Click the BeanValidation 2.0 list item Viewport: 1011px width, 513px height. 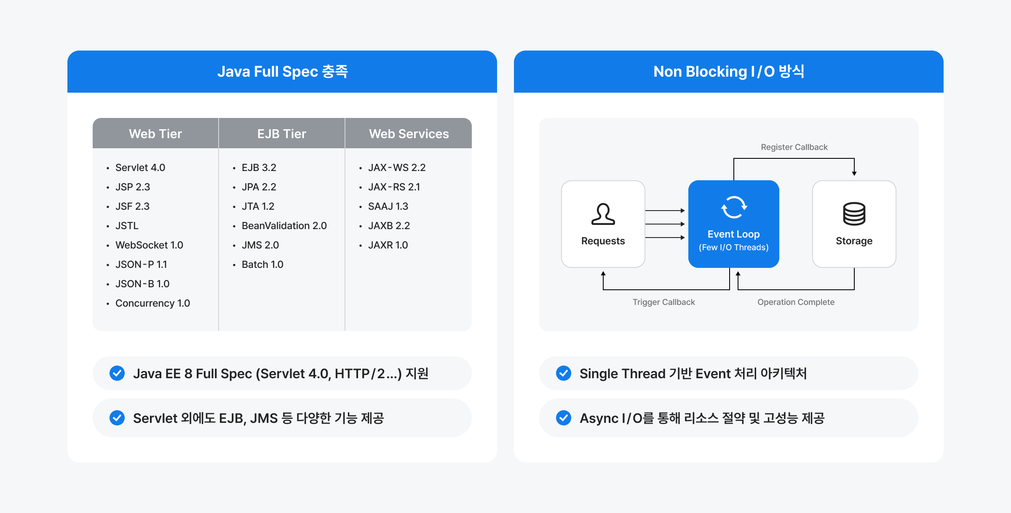pos(284,226)
